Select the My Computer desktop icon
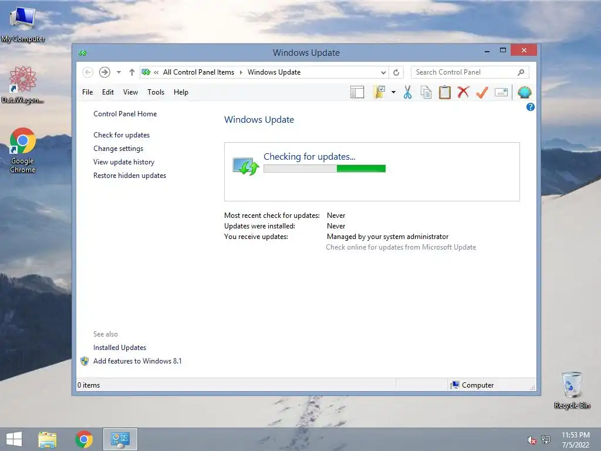This screenshot has width=601, height=451. pos(23,23)
